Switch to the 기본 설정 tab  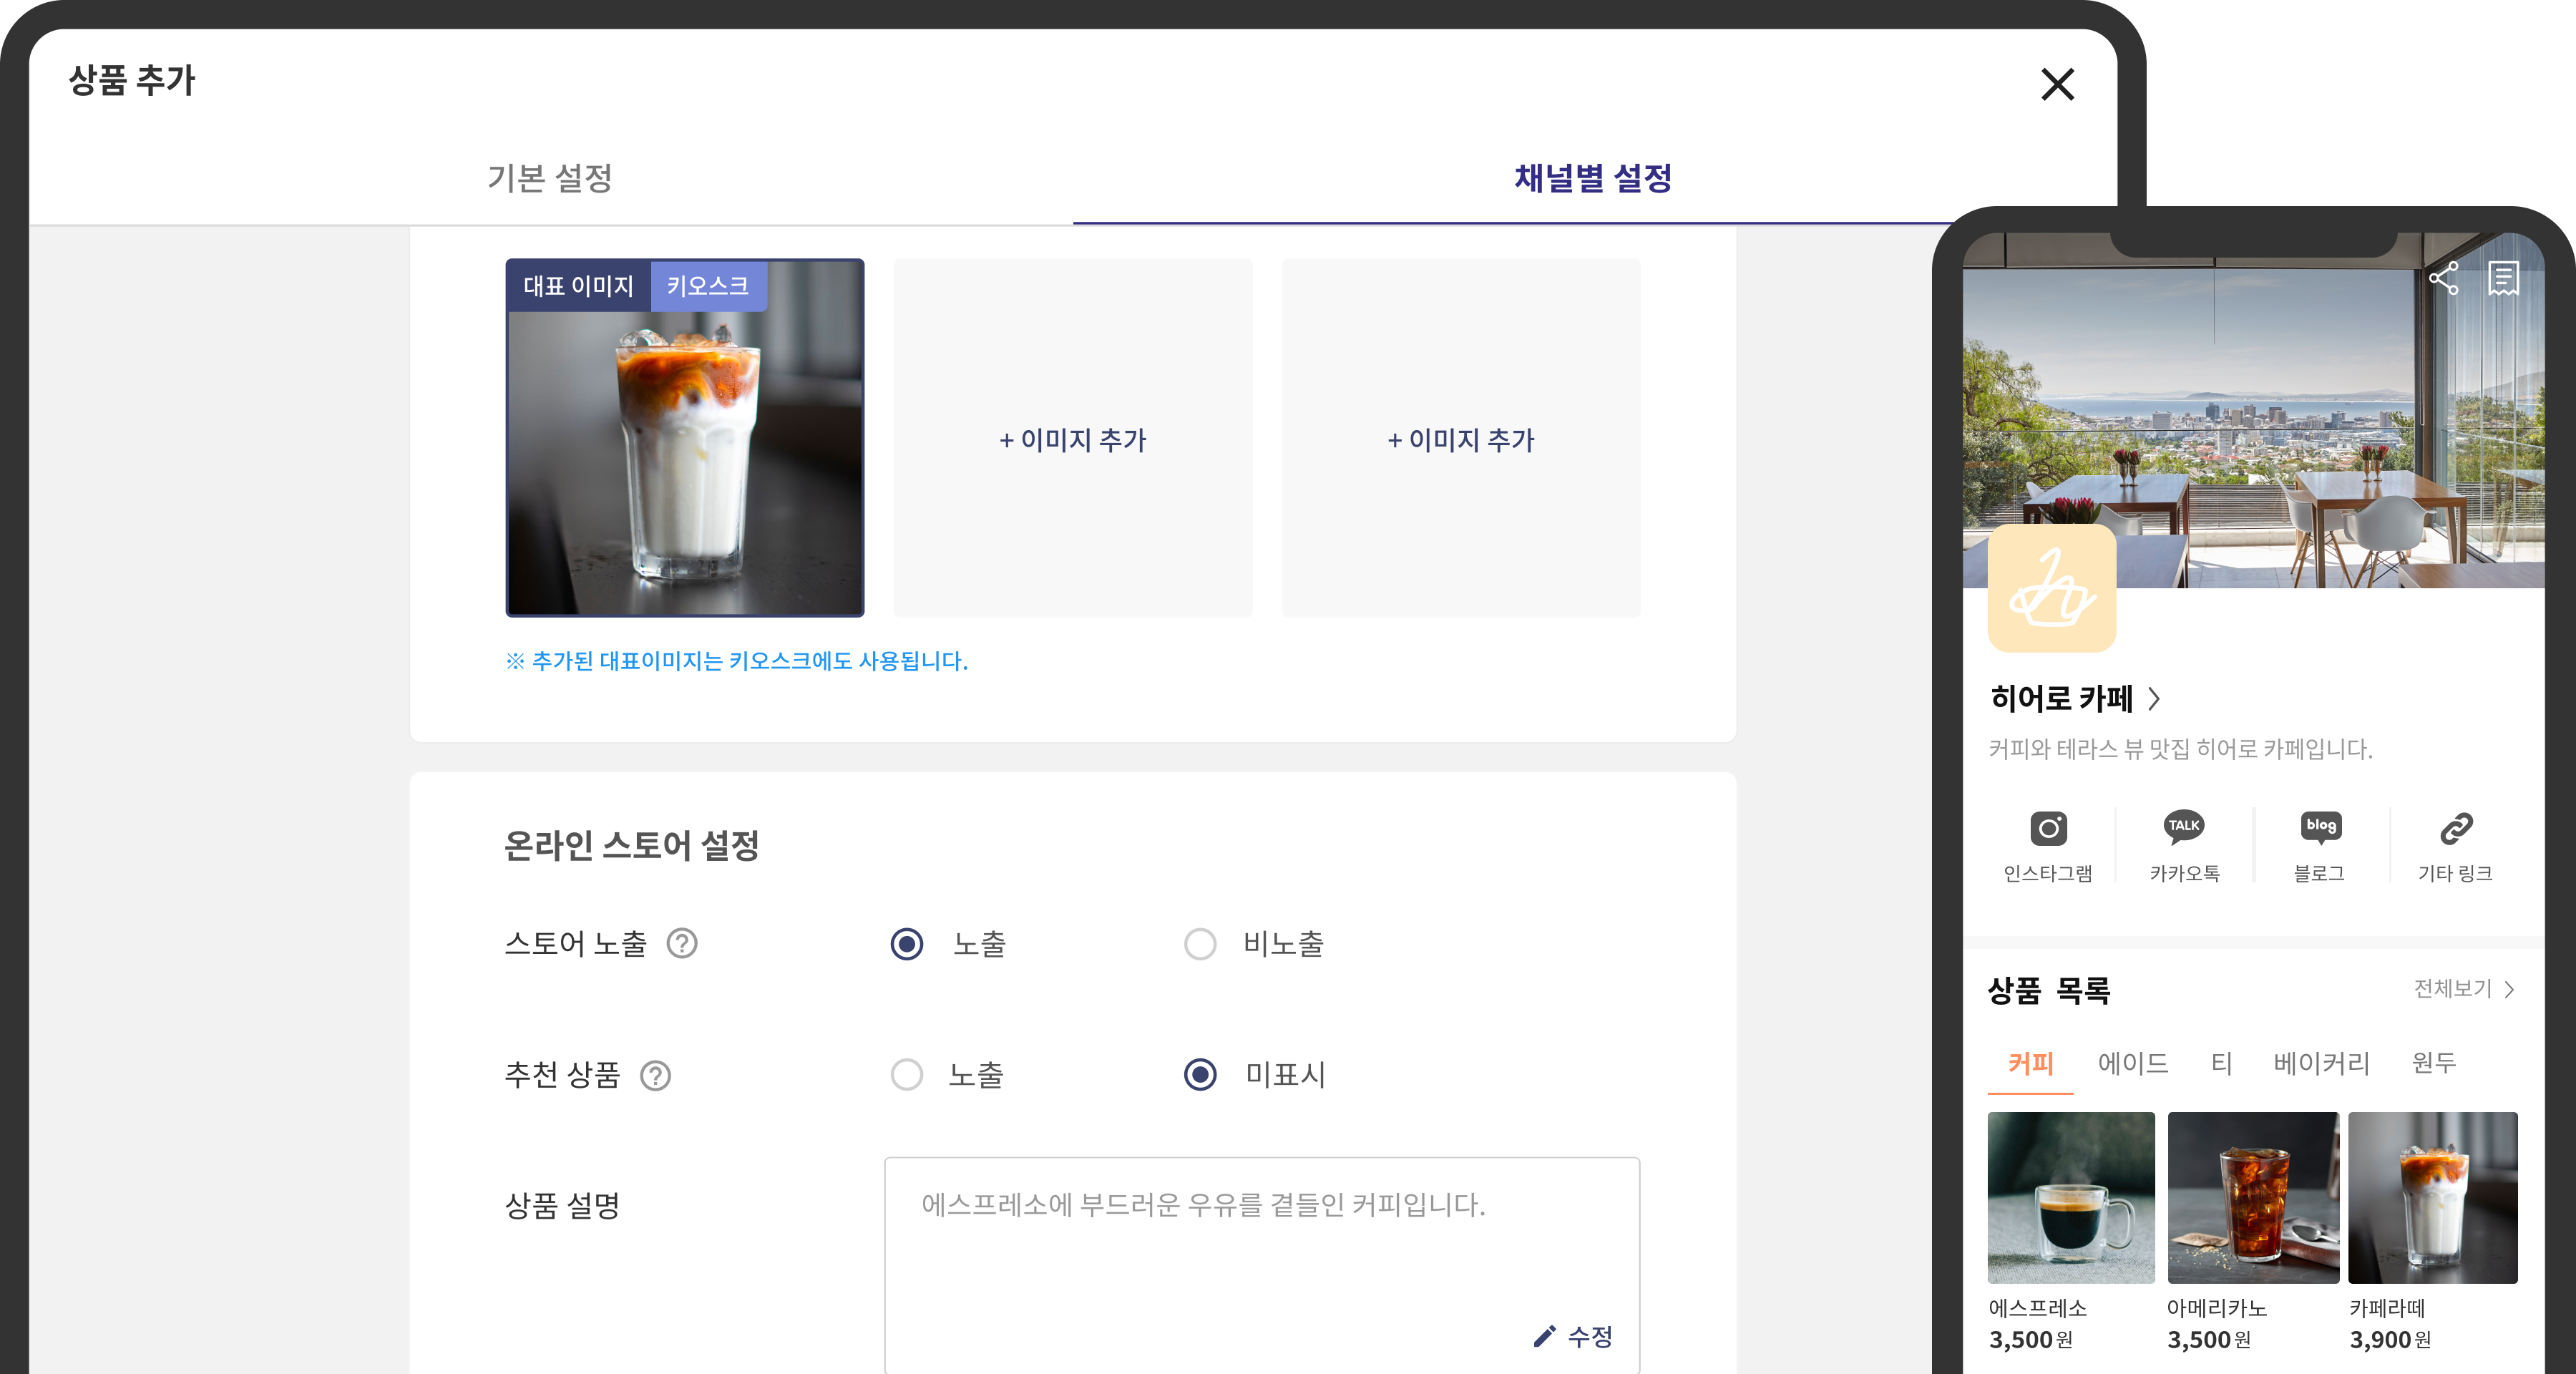pos(550,178)
